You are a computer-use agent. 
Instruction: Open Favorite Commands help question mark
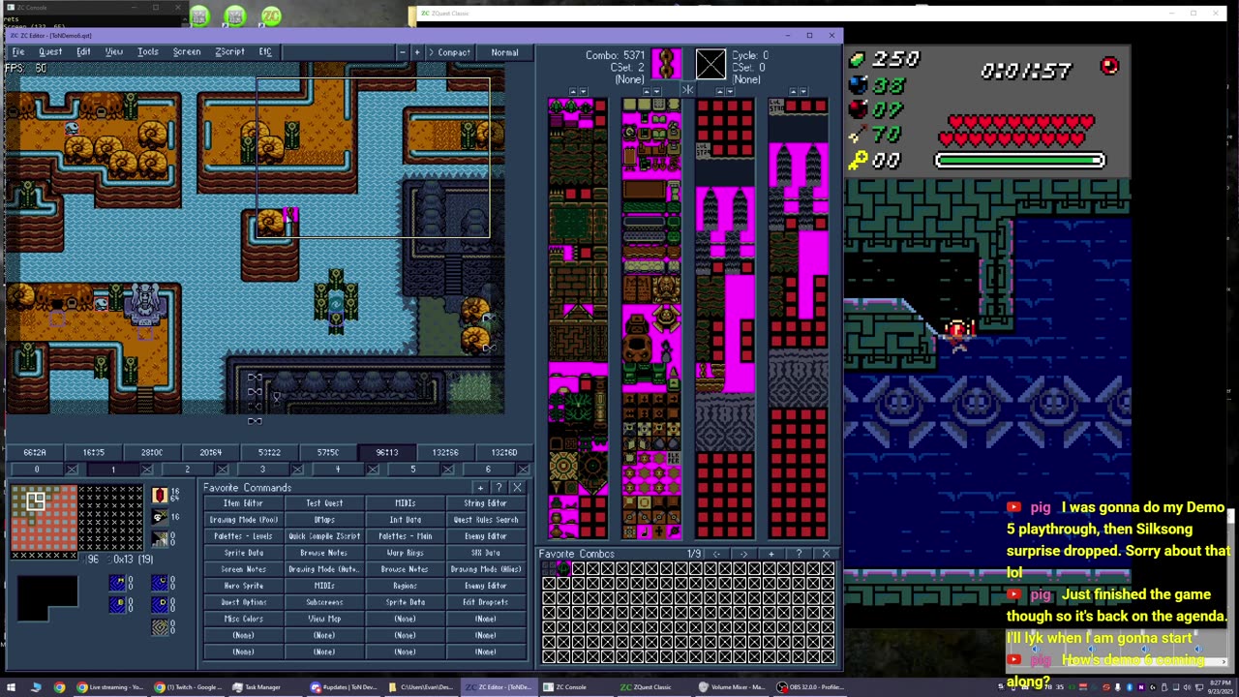499,488
